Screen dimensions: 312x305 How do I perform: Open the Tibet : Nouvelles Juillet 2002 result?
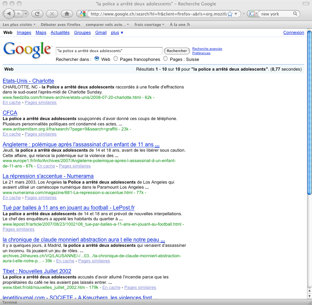(37, 271)
